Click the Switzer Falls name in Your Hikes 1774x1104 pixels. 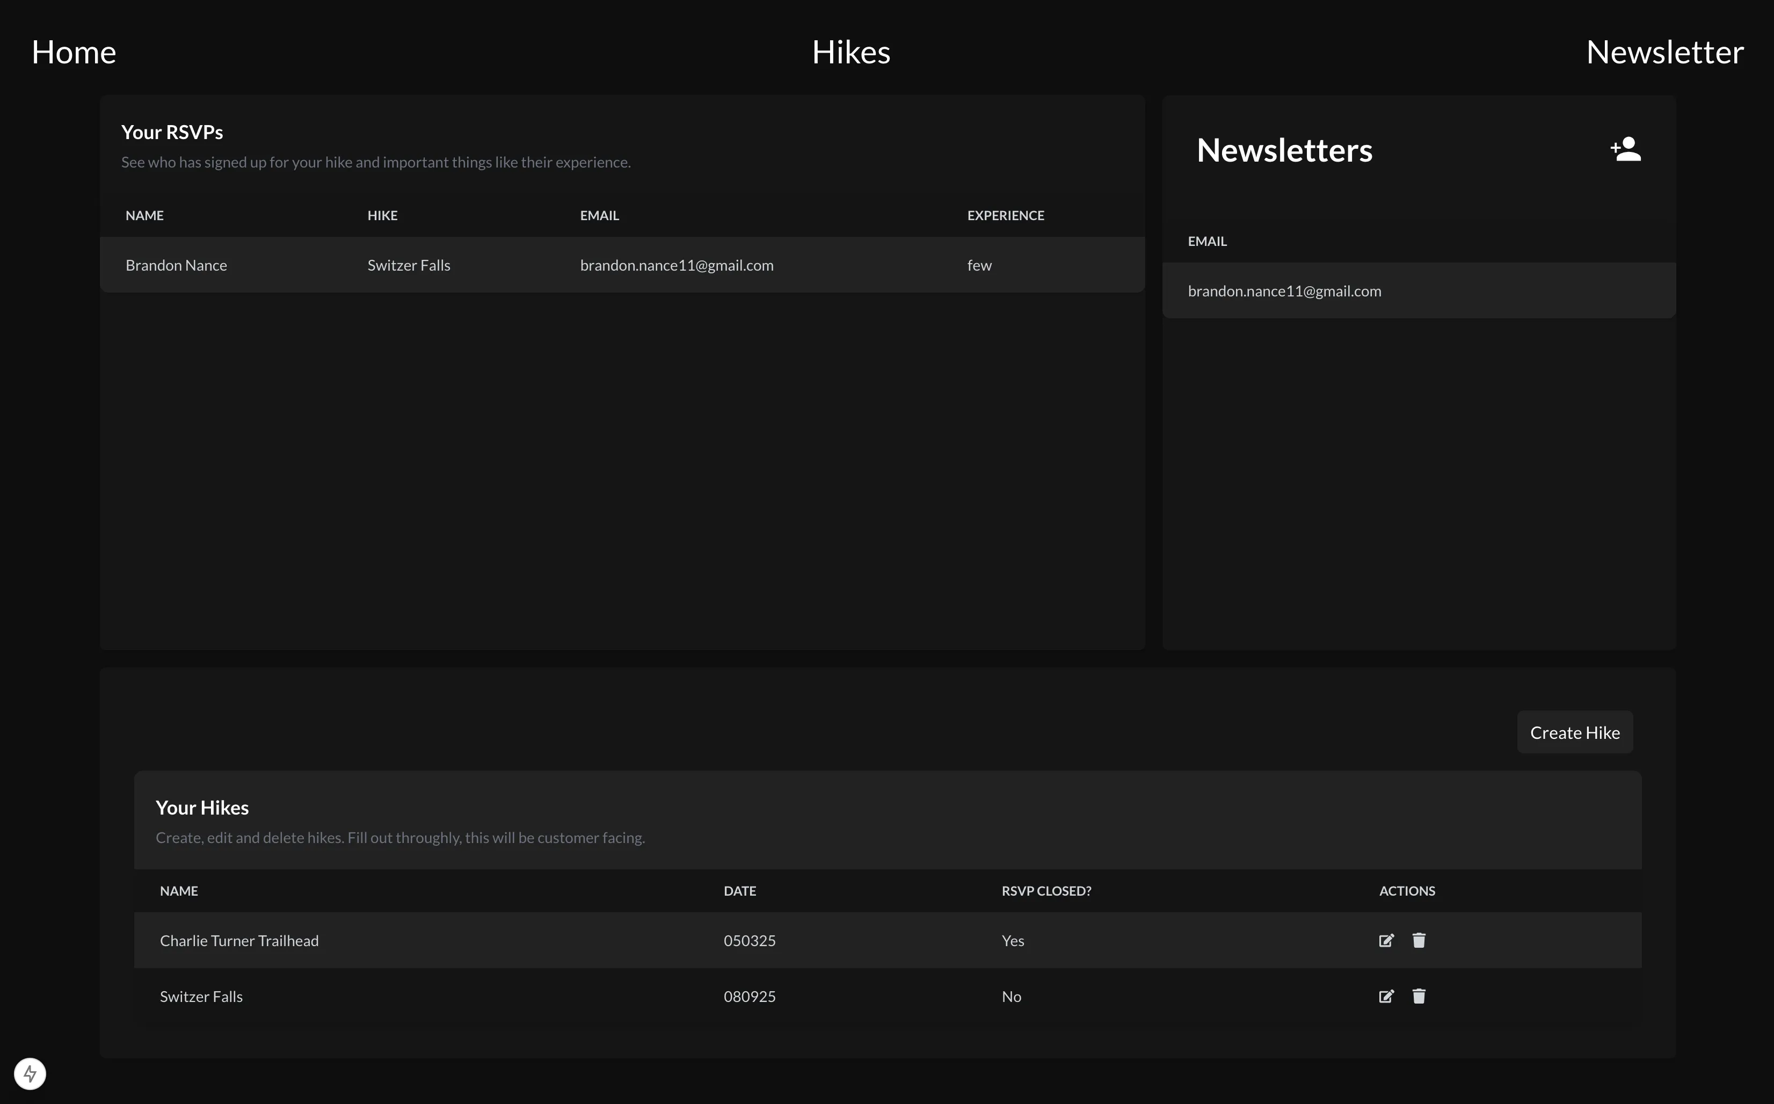tap(201, 997)
